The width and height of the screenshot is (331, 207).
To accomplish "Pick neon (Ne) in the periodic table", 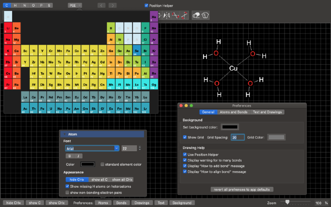I will [154, 28].
